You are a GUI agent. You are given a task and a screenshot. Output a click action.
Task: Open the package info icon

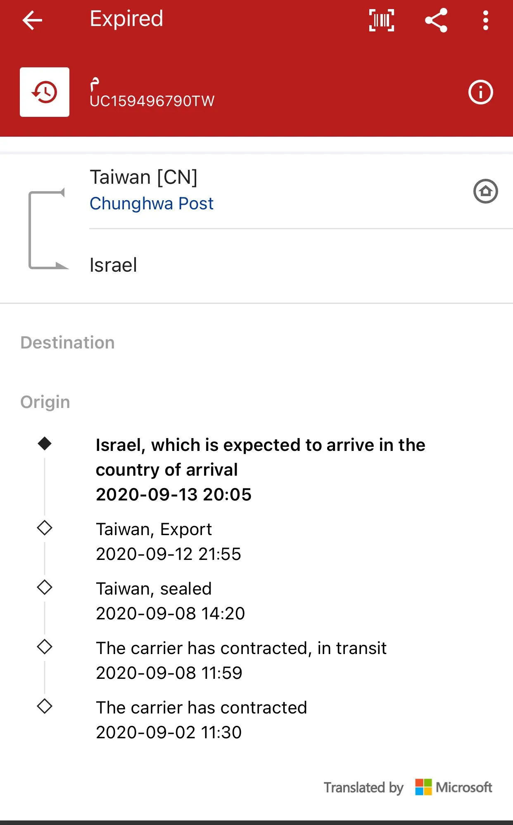(x=480, y=92)
